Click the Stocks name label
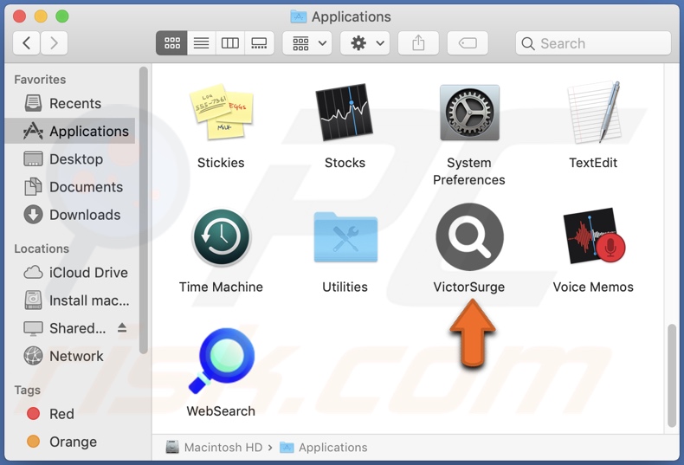This screenshot has height=465, width=684. point(345,163)
